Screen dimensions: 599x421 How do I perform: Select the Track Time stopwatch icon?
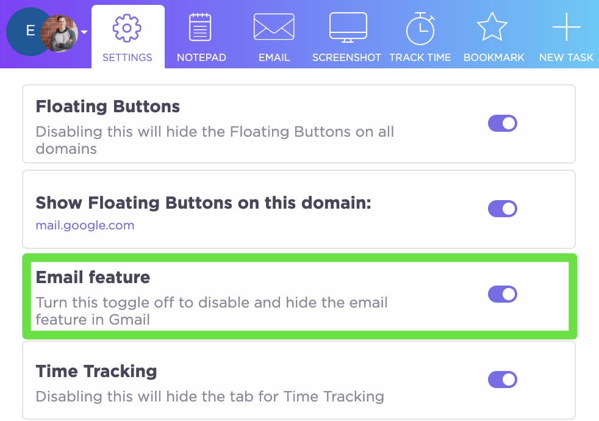420,27
